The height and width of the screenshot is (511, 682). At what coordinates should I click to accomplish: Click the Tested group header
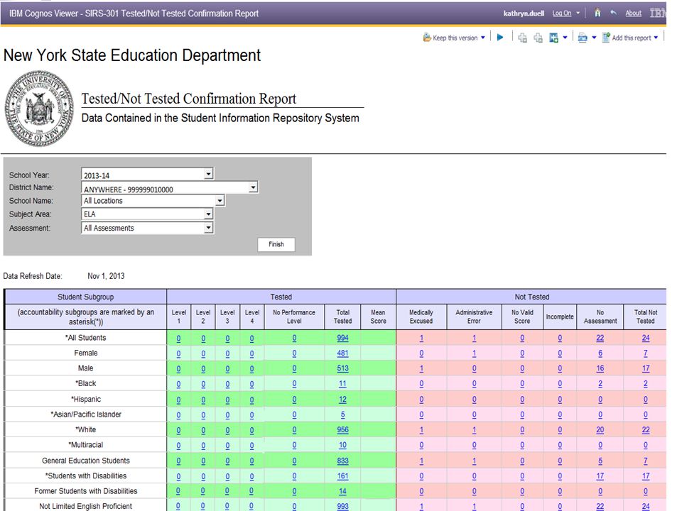pos(281,297)
